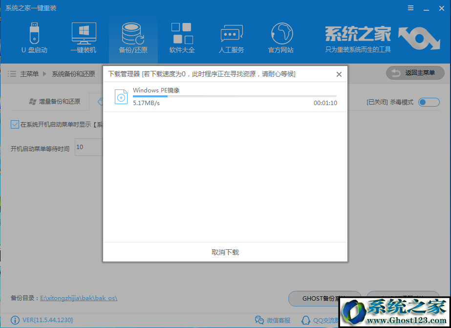Uncheck 在系统开机启动菜单时显示 checkbox
This screenshot has height=328, width=451.
(15, 125)
